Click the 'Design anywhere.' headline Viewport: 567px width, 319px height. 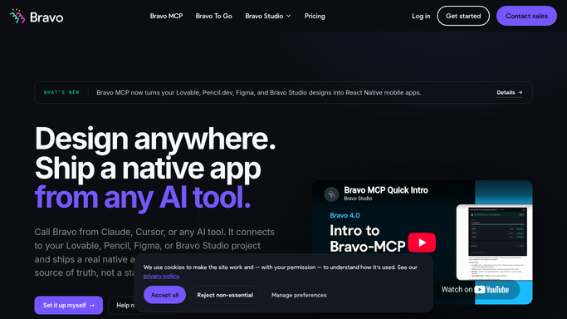[155, 139]
